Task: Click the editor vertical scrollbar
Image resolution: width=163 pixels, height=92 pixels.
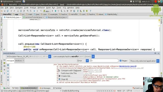Action: click(159, 29)
